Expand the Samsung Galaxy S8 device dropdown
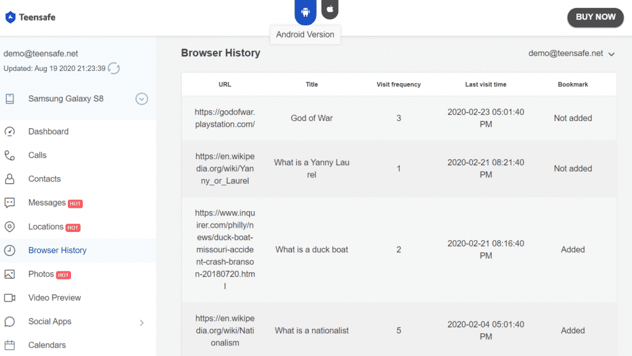Image resolution: width=632 pixels, height=356 pixels. 142,99
